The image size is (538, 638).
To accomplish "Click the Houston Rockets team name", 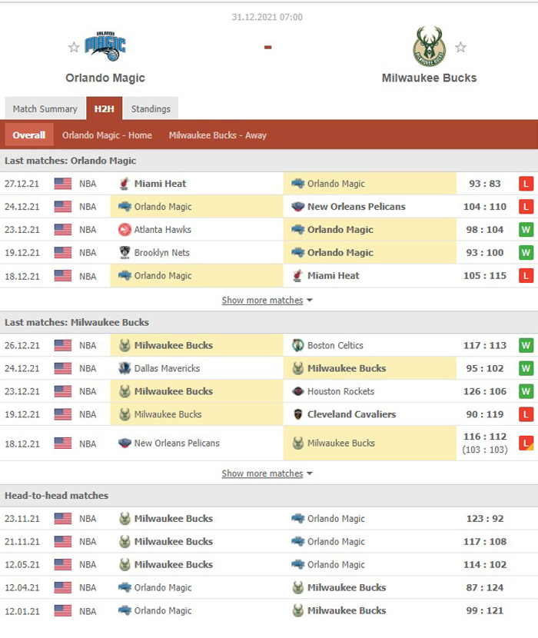I will pos(340,391).
